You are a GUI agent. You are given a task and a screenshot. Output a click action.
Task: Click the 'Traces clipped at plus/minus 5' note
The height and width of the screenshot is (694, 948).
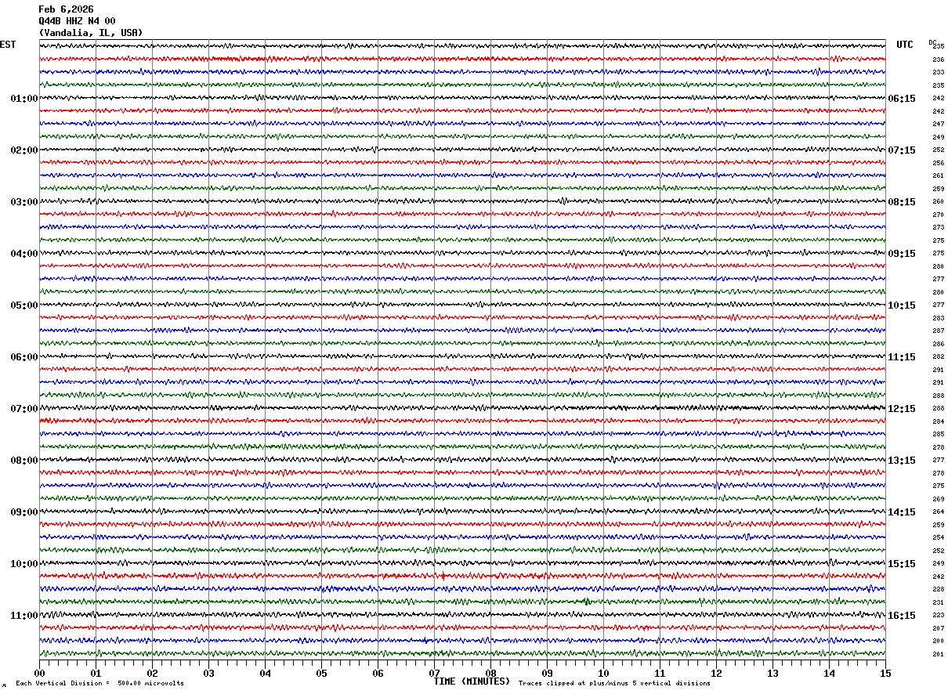point(614,684)
